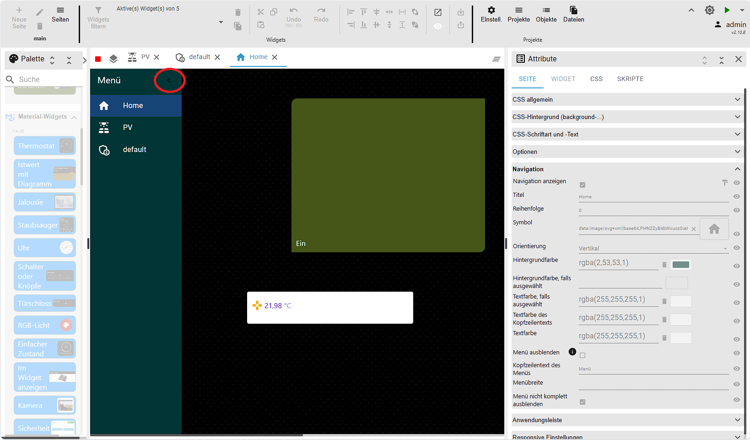This screenshot has width=750, height=440.
Task: Expand CSS-Schriftart und -Text section
Action: pos(627,134)
